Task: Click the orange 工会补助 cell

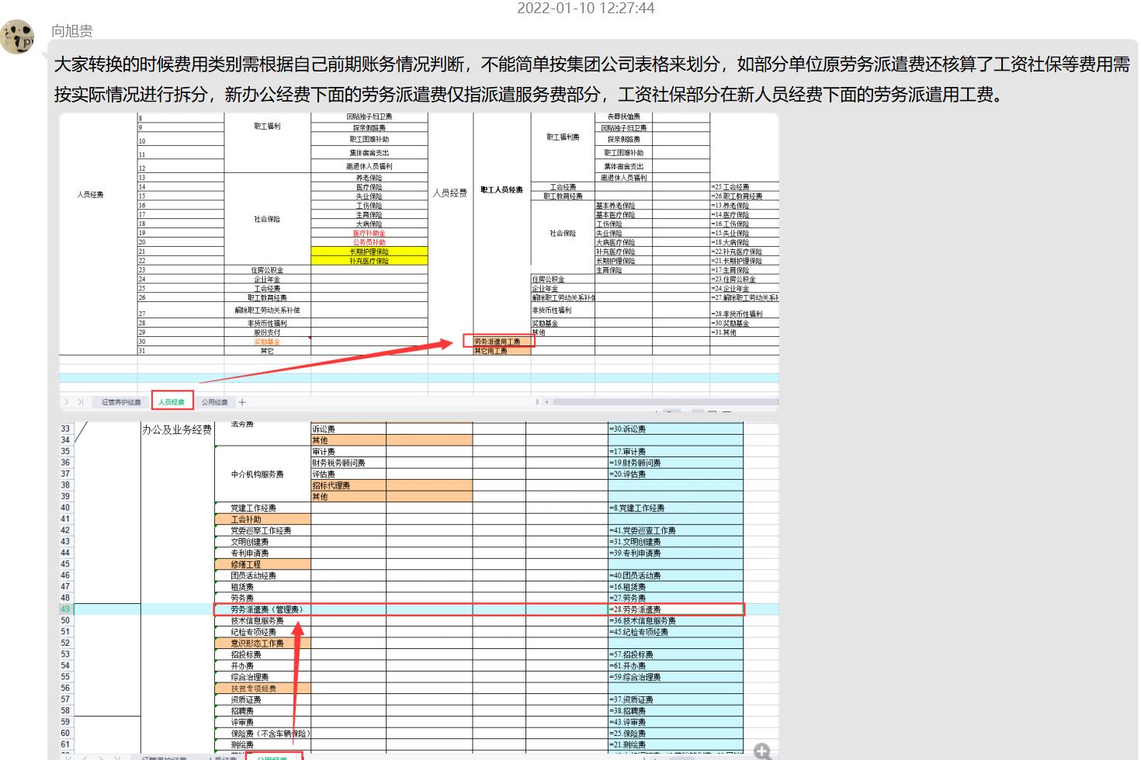Action: click(x=262, y=519)
